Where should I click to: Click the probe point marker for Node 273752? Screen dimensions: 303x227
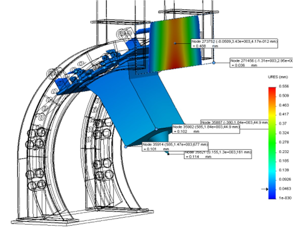[x=174, y=44]
